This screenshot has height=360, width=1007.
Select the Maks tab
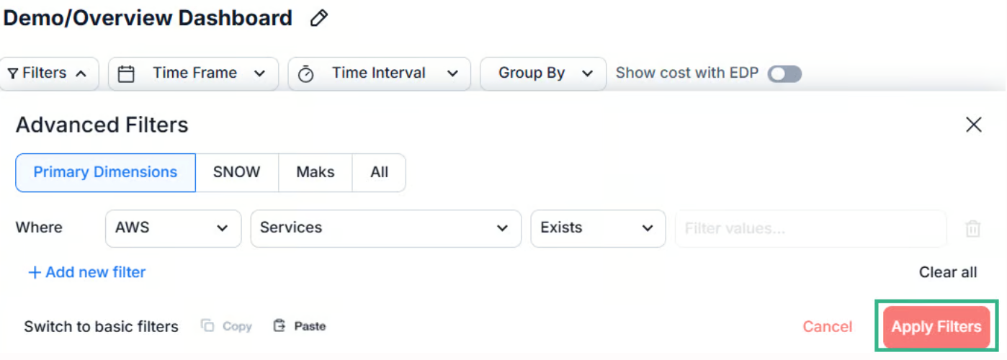[315, 172]
